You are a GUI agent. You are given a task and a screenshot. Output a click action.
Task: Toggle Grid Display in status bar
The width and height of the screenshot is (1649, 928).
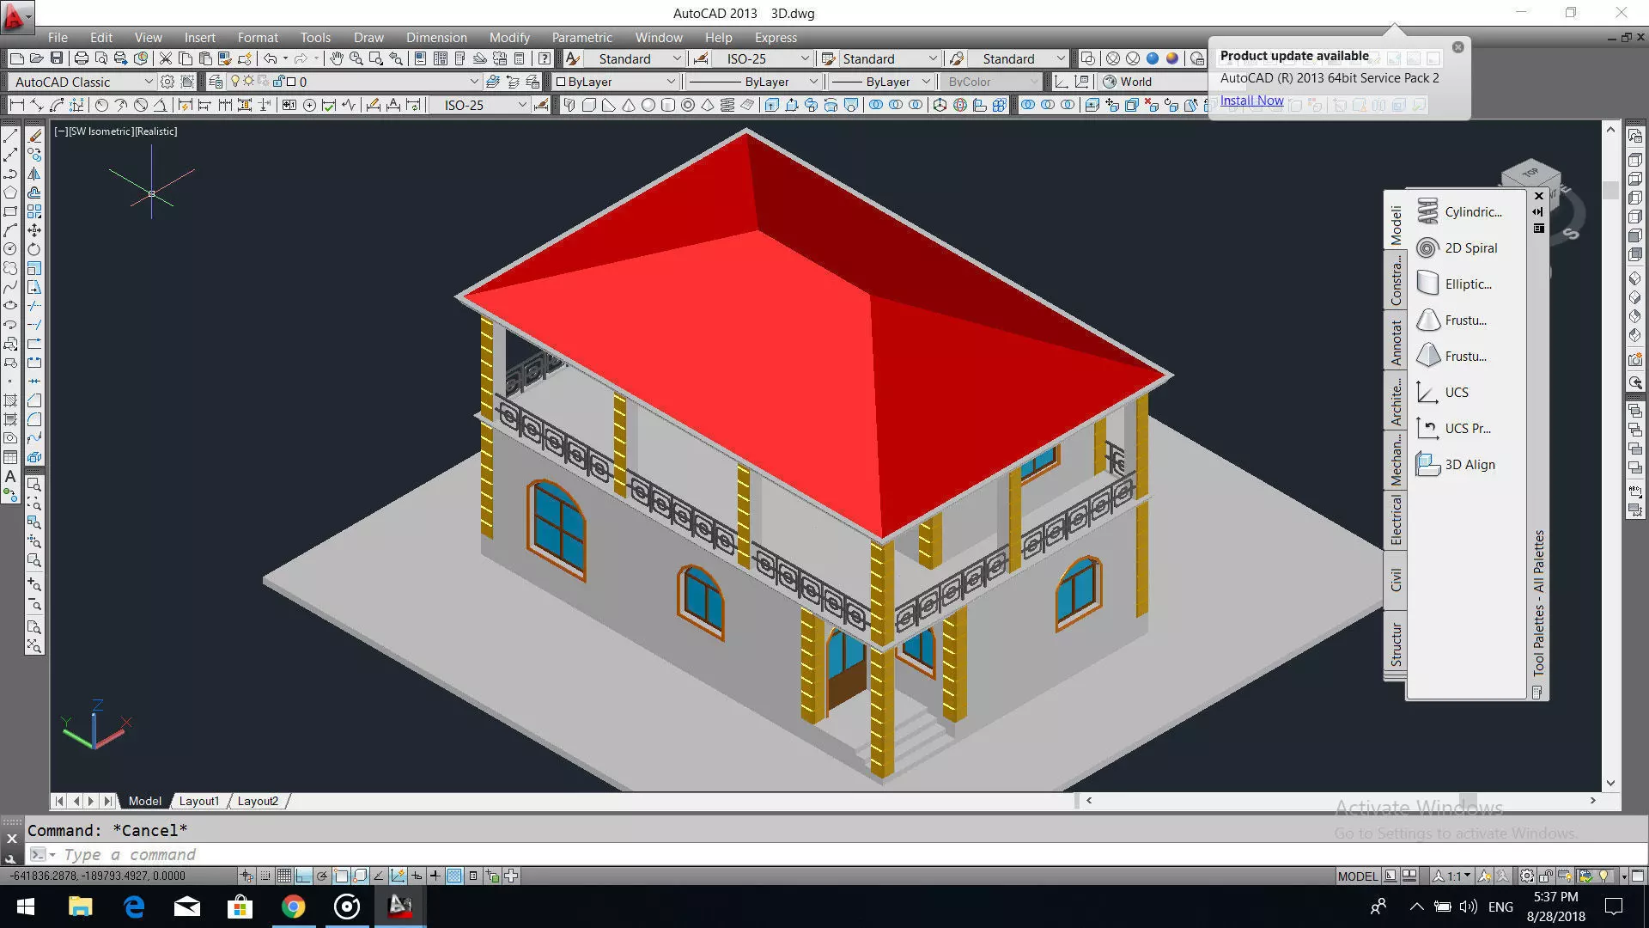pos(284,876)
